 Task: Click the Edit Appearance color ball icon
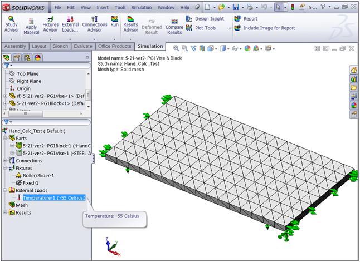(247, 48)
